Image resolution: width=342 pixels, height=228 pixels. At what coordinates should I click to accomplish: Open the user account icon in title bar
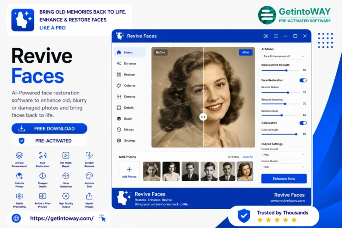pyautogui.click(x=266, y=36)
